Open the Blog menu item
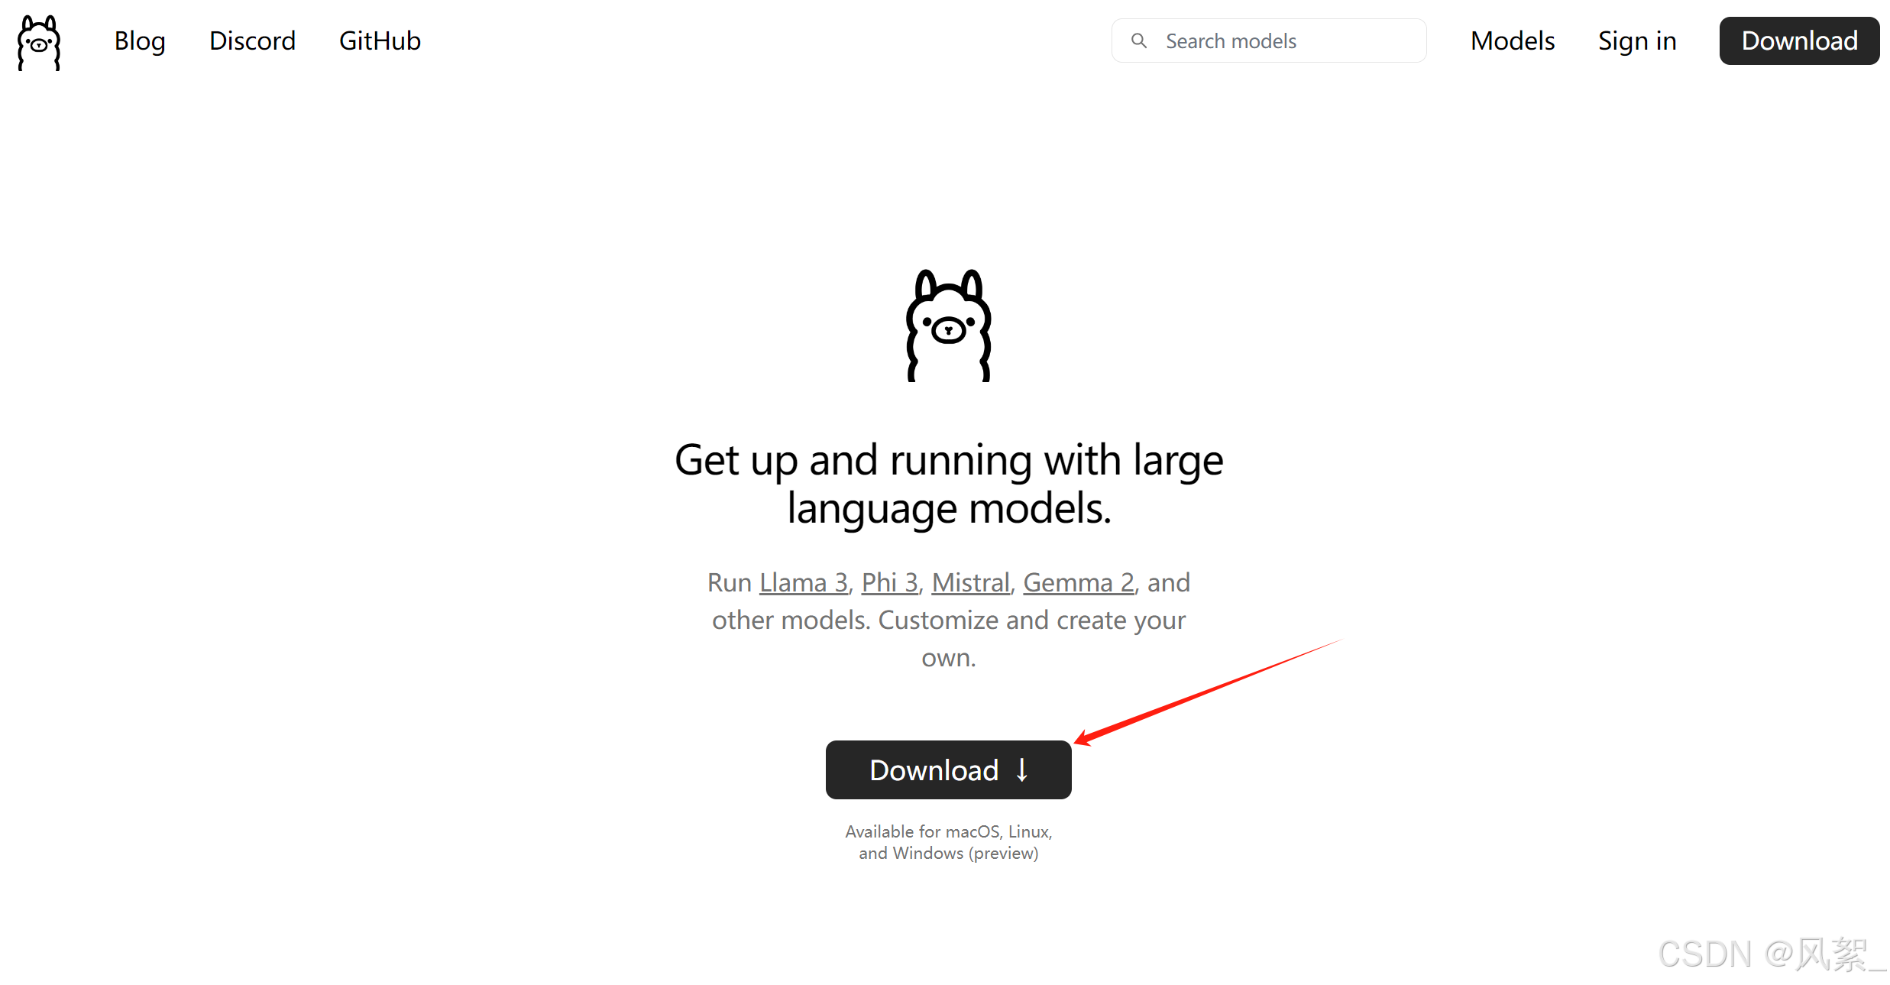The height and width of the screenshot is (985, 1890). [x=139, y=41]
